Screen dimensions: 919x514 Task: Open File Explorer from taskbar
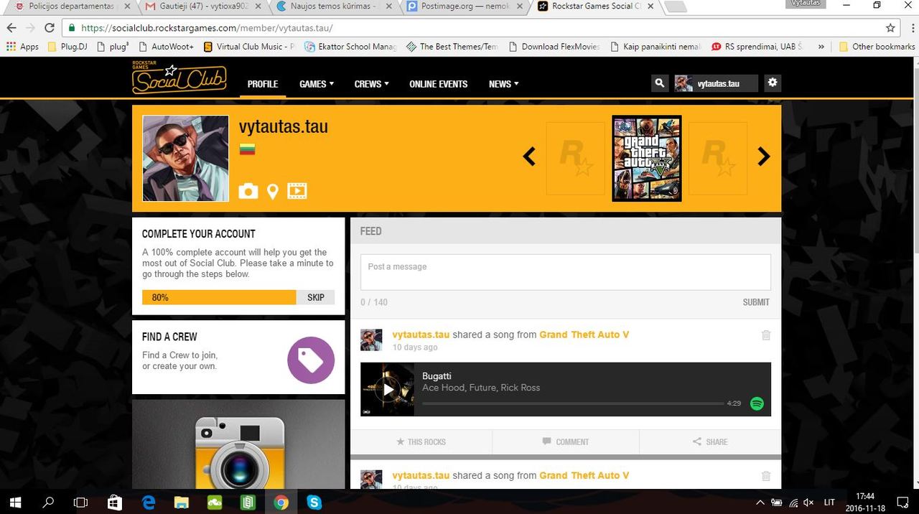181,503
